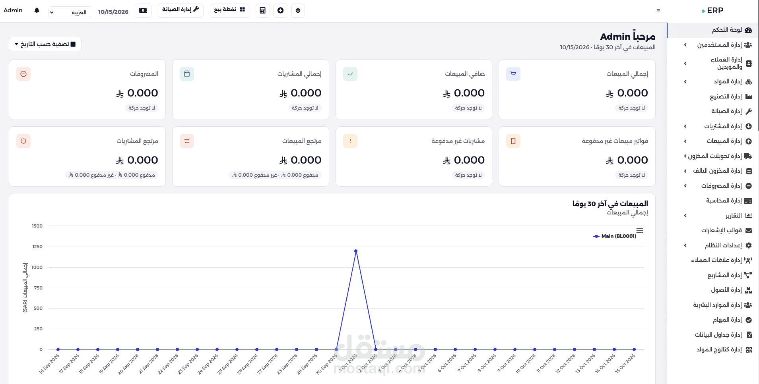This screenshot has height=384, width=759.
Task: Open تصفية حسب التاريخ date filter dropdown
Action: 45,44
